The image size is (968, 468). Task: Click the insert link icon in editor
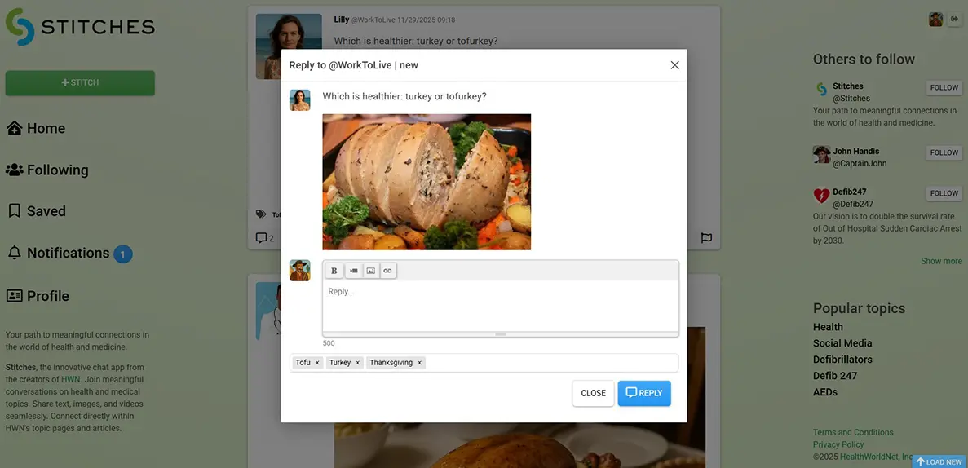click(387, 271)
